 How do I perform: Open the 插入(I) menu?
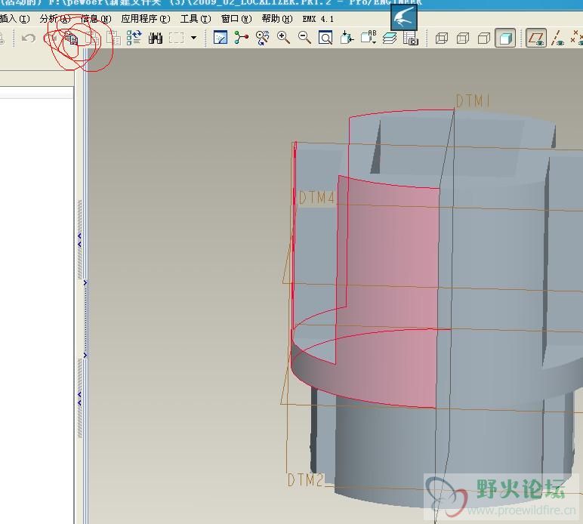pyautogui.click(x=14, y=19)
